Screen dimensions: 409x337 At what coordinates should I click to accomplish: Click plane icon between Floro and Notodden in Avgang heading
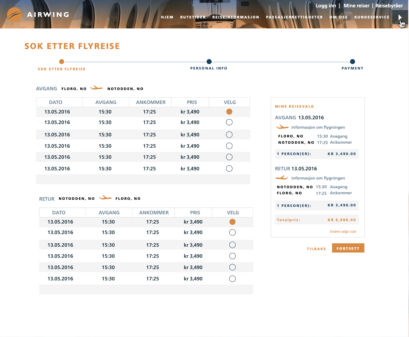tap(96, 88)
